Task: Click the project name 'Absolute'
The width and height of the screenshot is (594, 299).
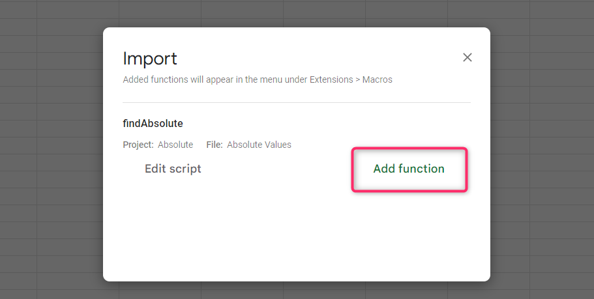Action: coord(175,145)
